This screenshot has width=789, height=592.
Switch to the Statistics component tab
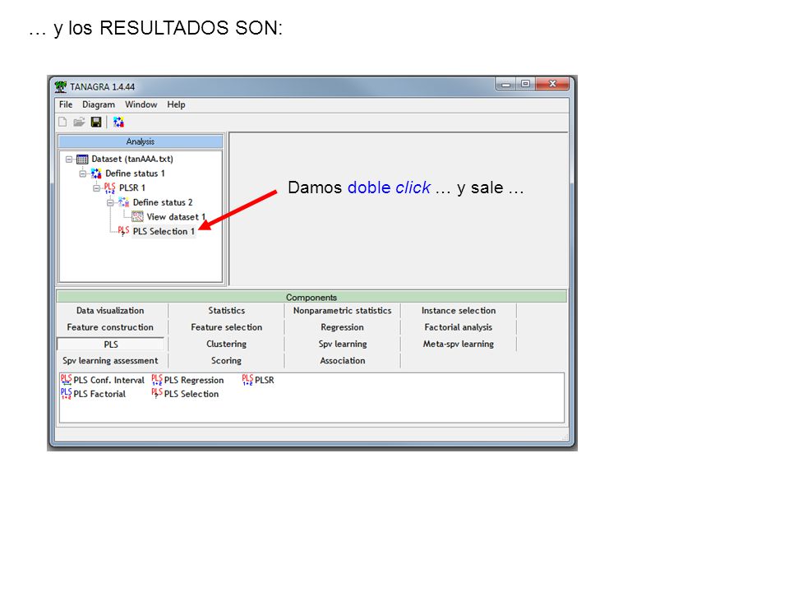tap(227, 311)
